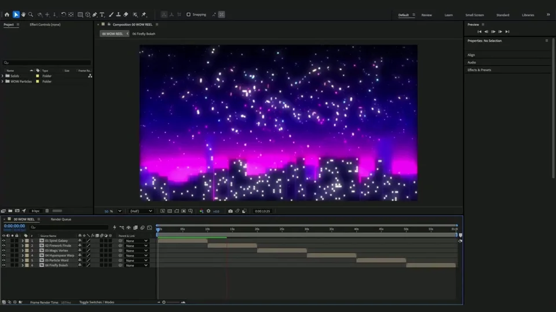Select the Selection arrow tool
The image size is (556, 312).
coord(16,14)
